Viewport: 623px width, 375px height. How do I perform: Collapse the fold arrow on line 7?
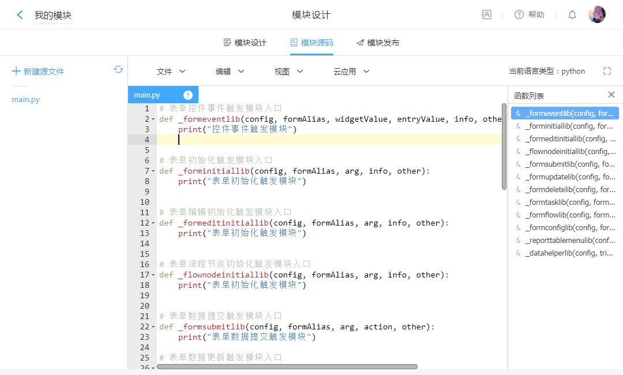pos(153,171)
